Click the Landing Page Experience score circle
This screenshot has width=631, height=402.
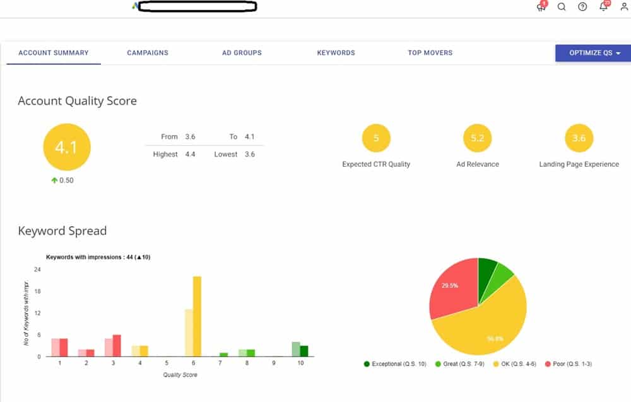579,138
